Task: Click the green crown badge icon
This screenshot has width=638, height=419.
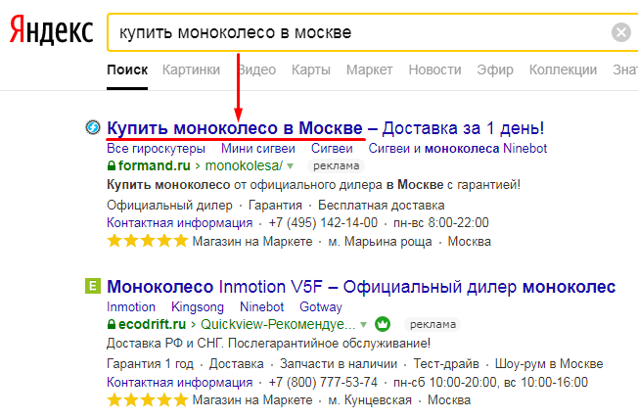Action: pyautogui.click(x=383, y=324)
